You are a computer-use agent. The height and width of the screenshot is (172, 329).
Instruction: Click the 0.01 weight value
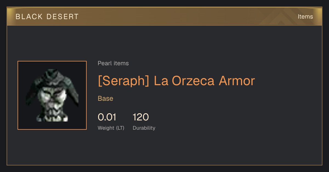[x=107, y=117]
